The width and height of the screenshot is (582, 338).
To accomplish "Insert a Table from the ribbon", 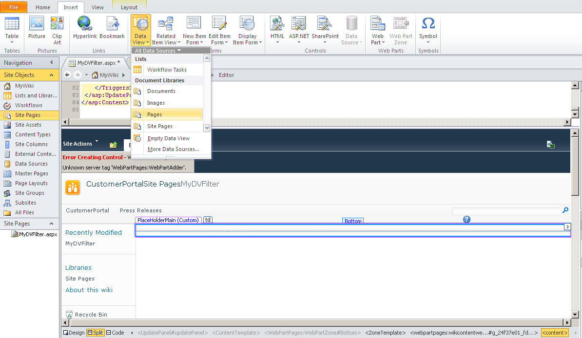I will tap(12, 30).
